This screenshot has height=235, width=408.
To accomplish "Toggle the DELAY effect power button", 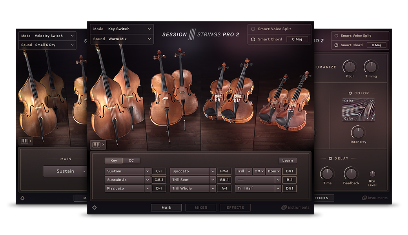I will pyautogui.click(x=330, y=158).
